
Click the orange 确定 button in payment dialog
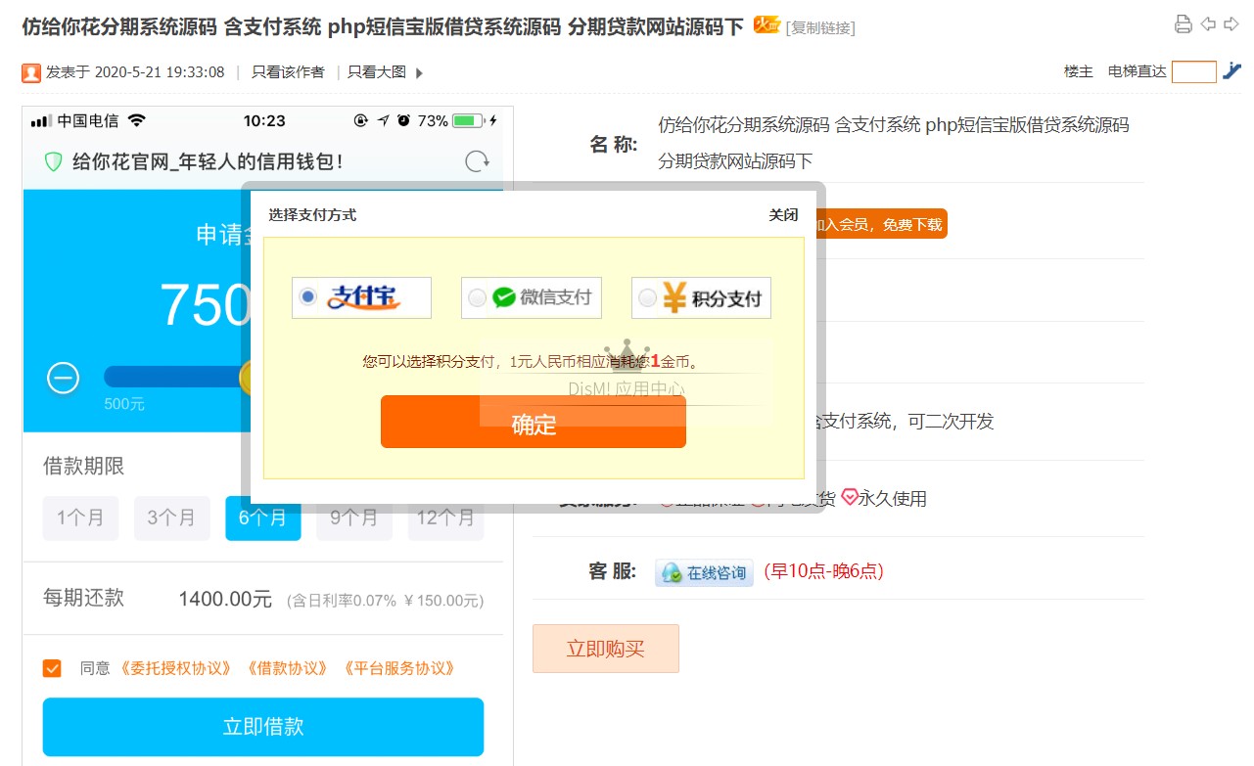click(x=533, y=423)
